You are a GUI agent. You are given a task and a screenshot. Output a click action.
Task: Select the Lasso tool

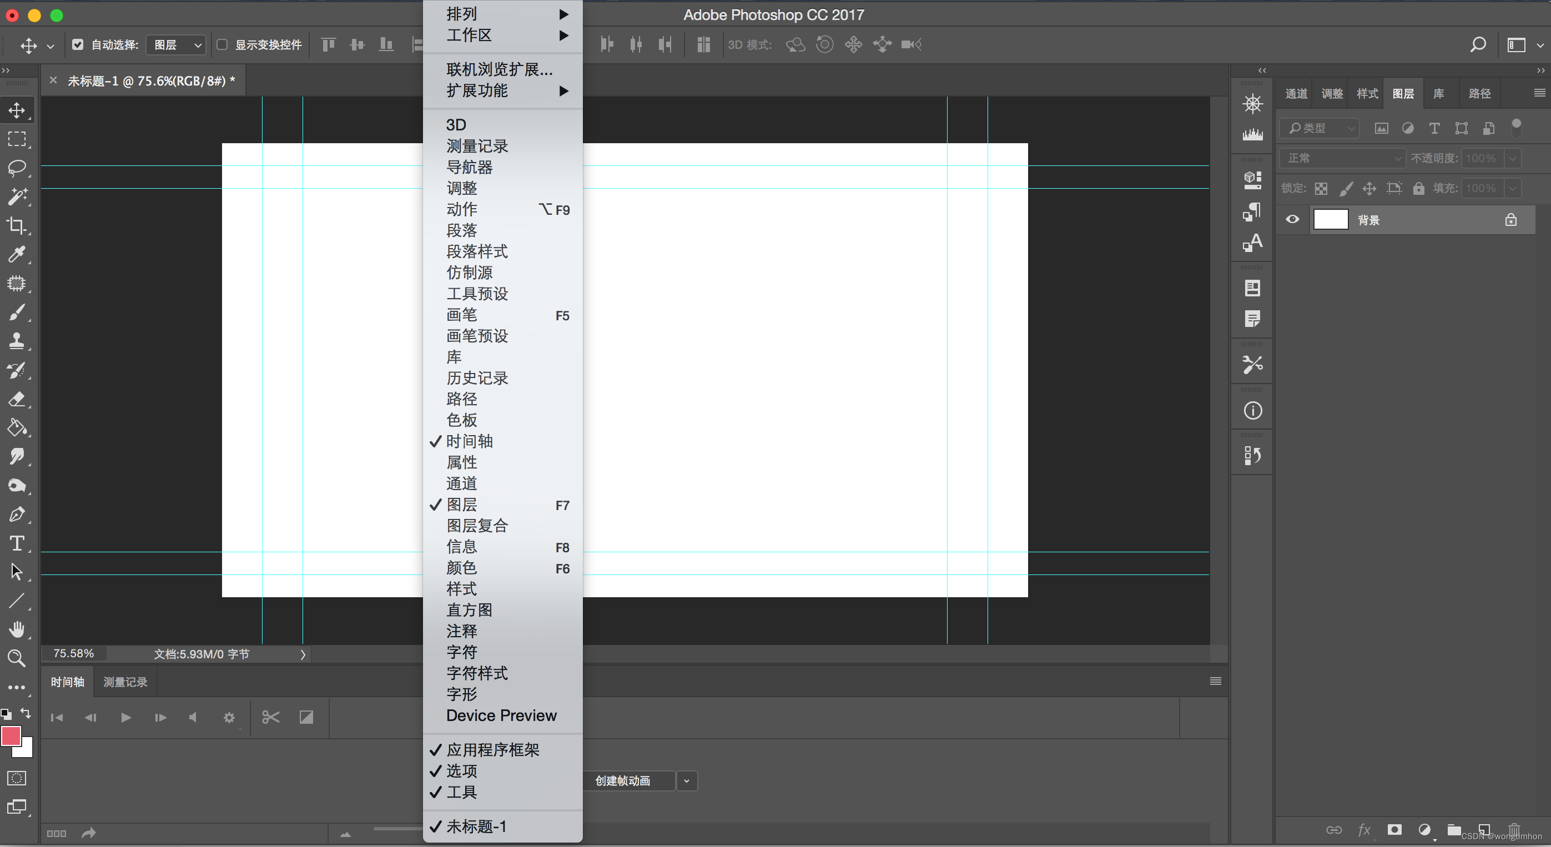point(17,168)
